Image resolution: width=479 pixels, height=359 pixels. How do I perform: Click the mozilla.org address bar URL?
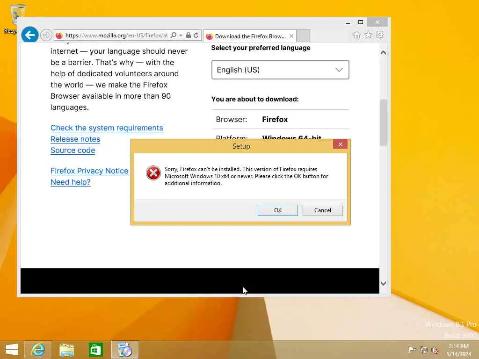click(116, 36)
